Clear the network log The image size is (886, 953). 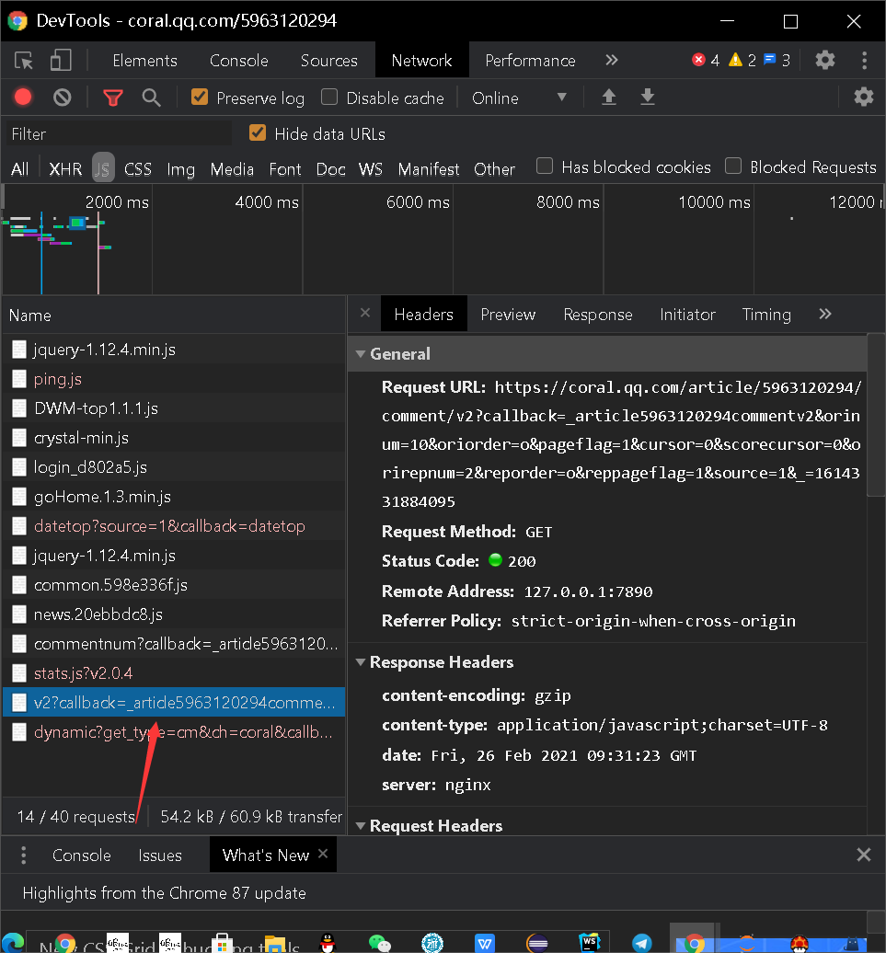coord(62,98)
